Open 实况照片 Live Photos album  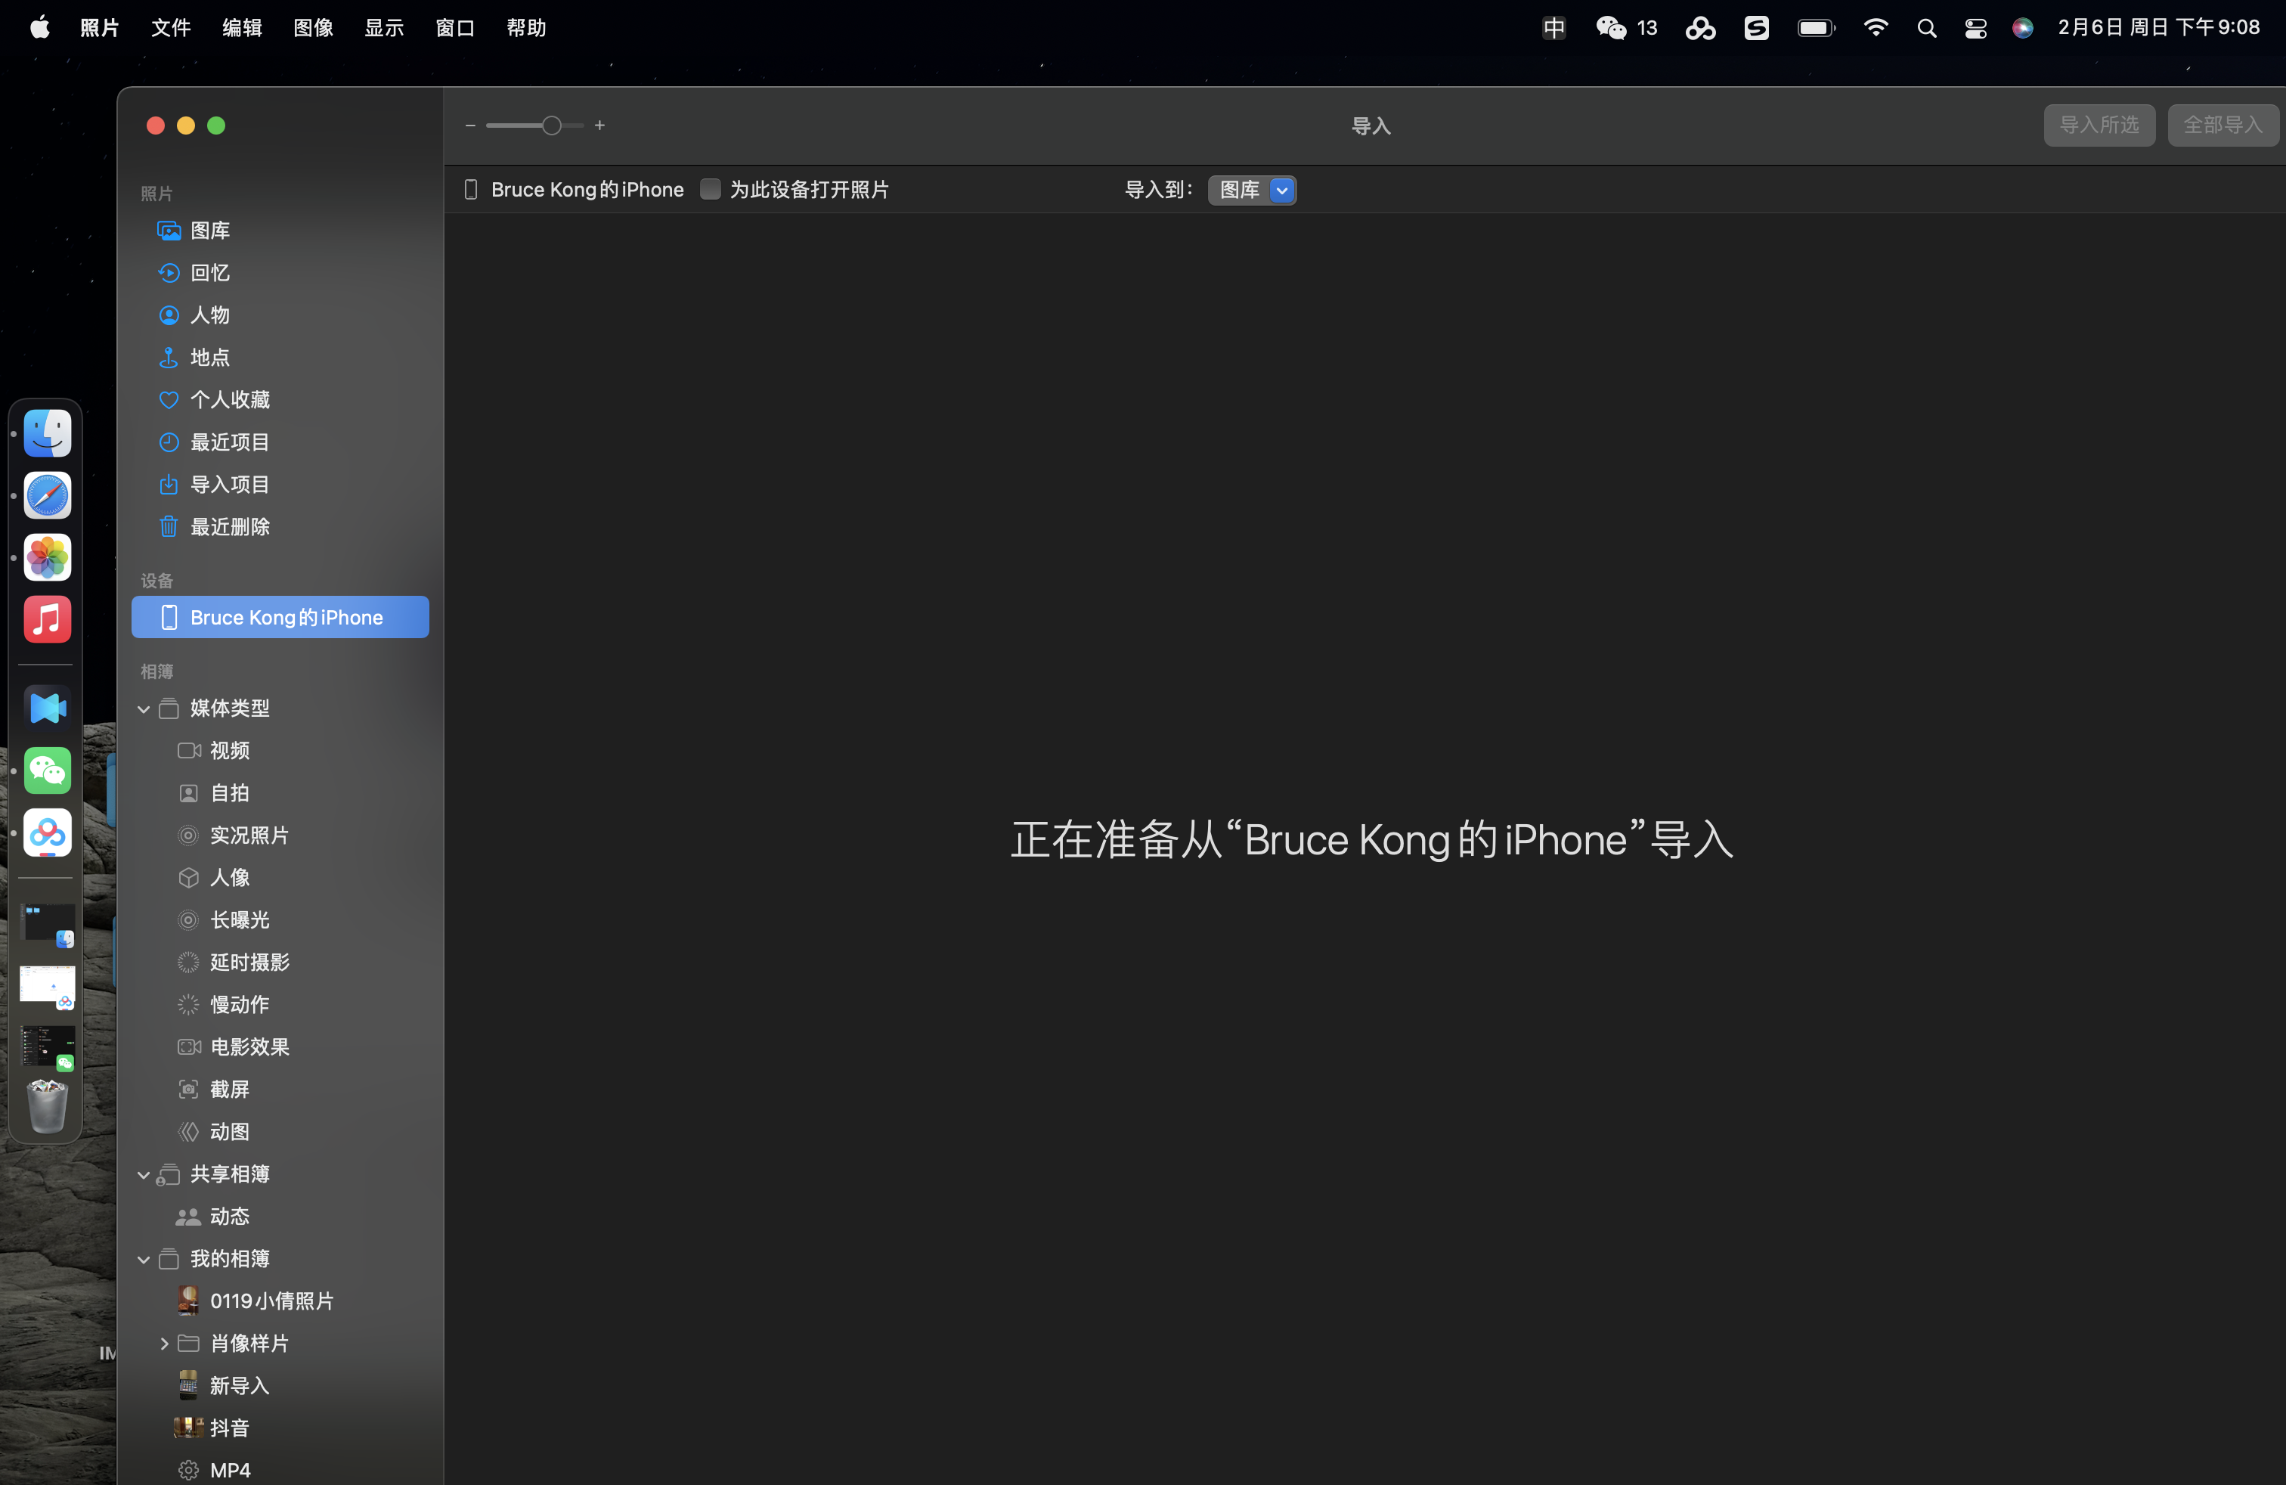pos(248,836)
